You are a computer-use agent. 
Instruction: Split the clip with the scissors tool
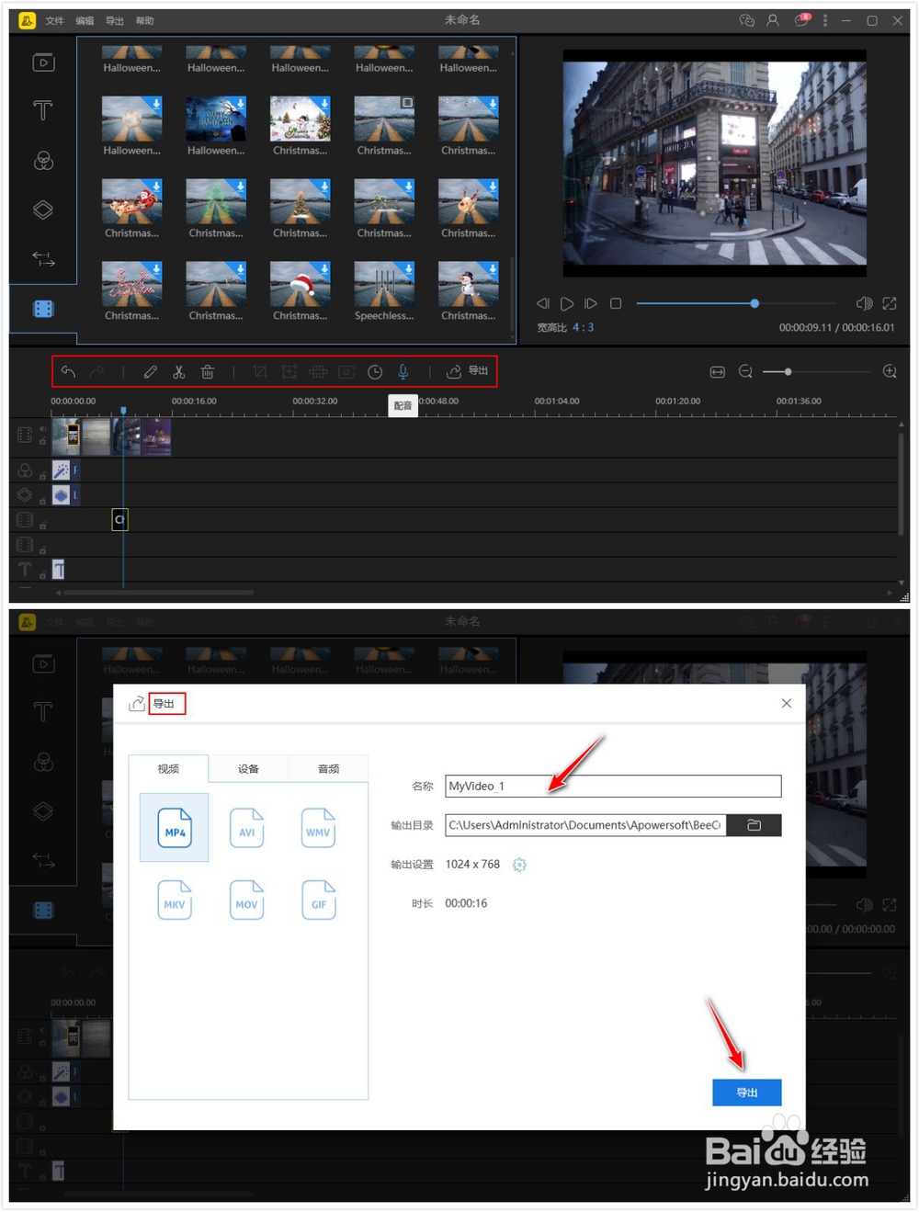point(179,371)
